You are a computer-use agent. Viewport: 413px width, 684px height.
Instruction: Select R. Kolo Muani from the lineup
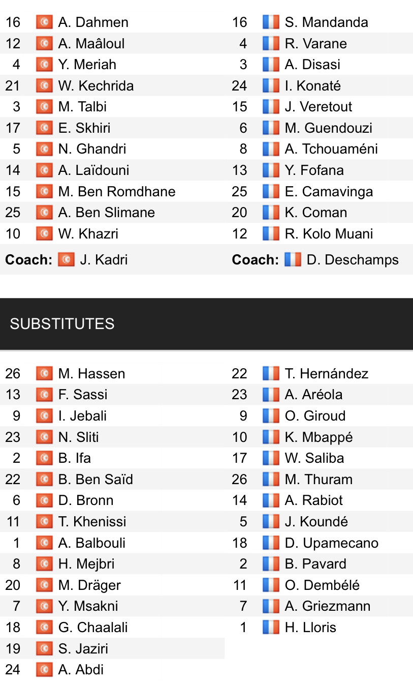[329, 234]
